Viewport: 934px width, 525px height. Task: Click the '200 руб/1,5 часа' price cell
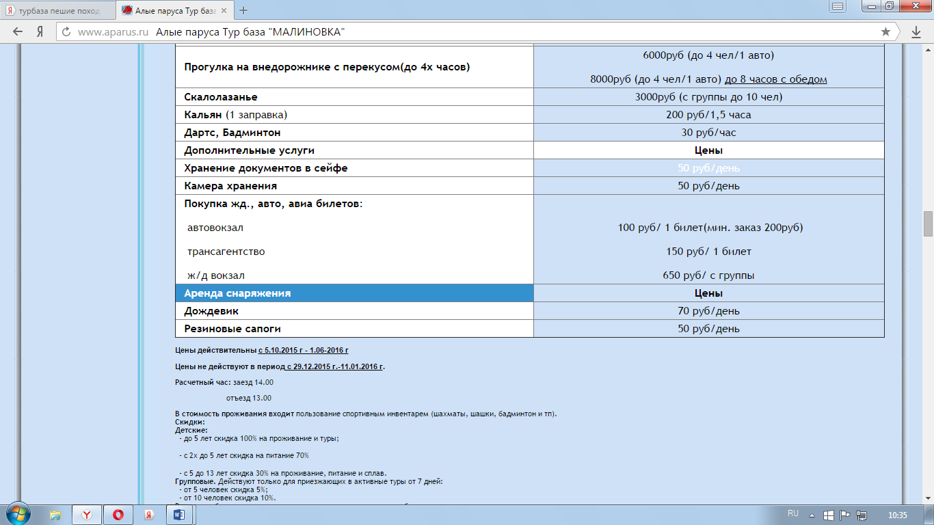708,115
